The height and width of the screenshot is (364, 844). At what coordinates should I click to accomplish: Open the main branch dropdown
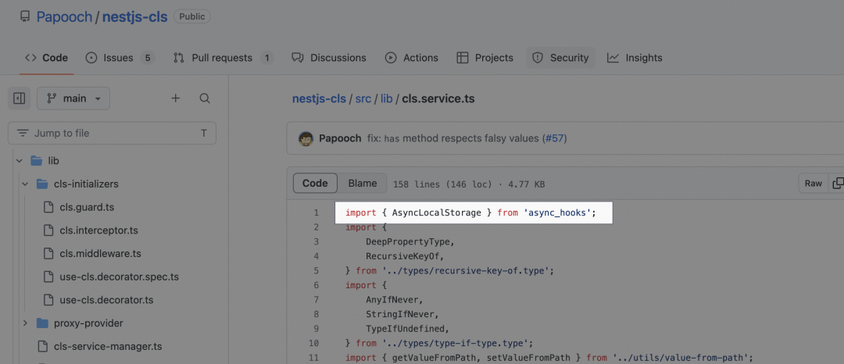[73, 98]
